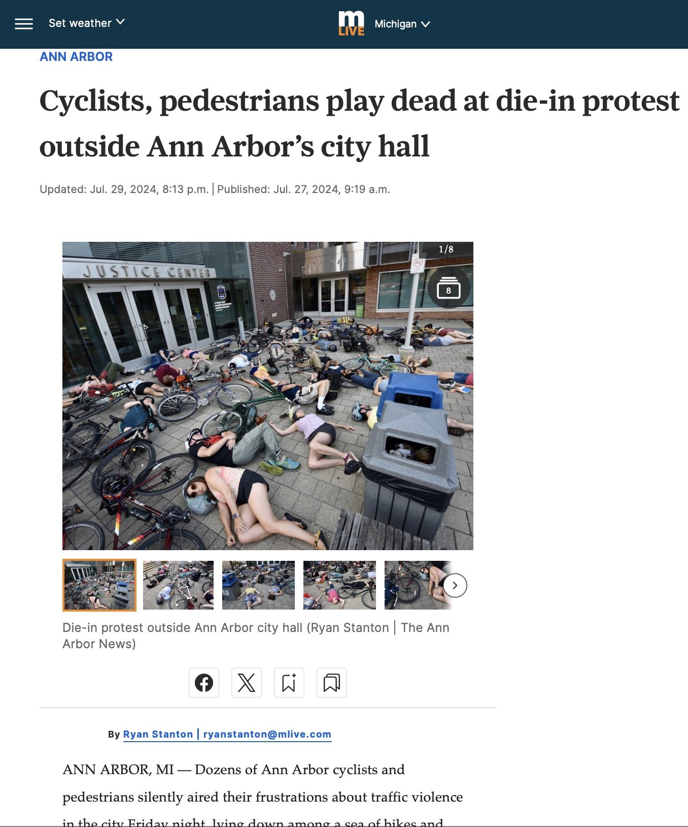Open the hamburger navigation menu
Viewport: 688px width, 827px height.
(x=24, y=24)
